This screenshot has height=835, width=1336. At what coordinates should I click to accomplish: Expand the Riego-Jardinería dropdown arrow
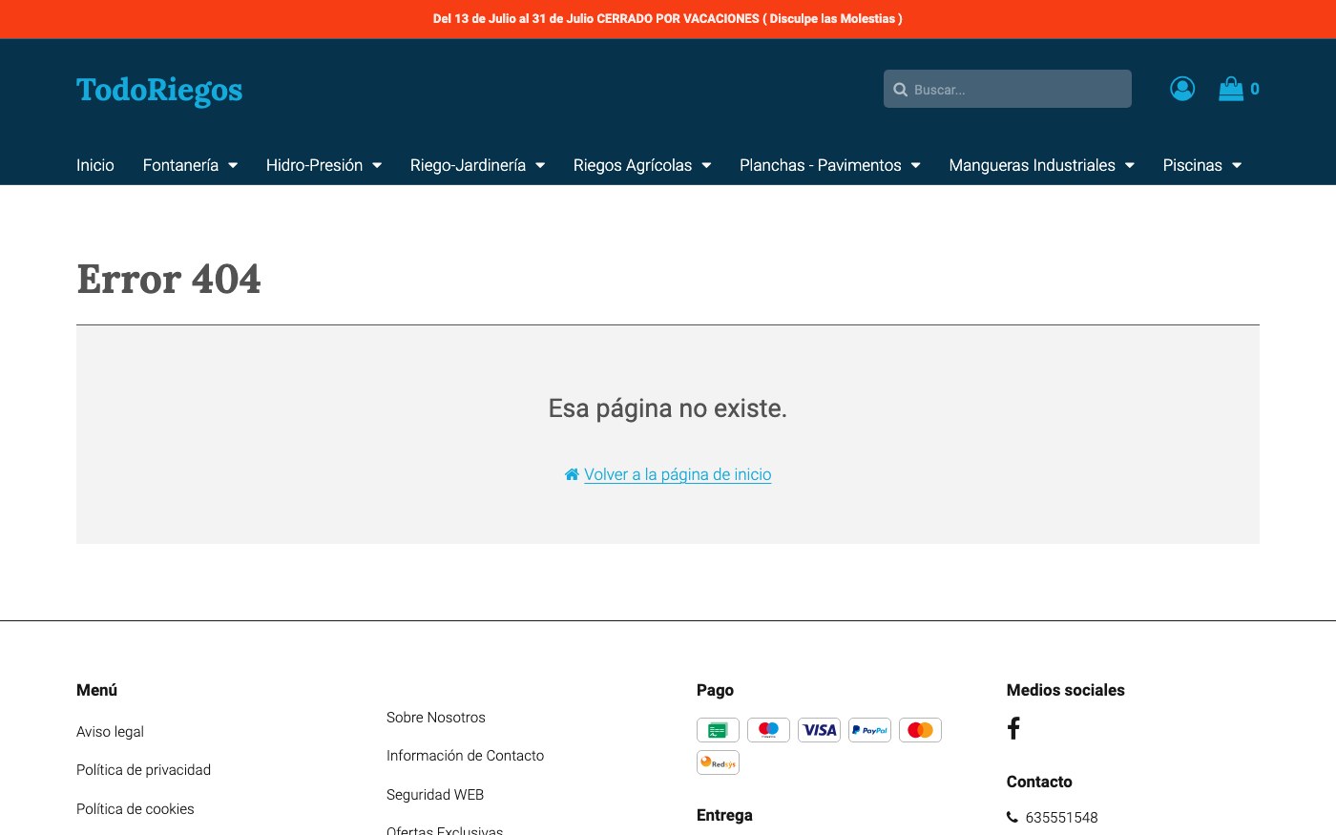[540, 166]
